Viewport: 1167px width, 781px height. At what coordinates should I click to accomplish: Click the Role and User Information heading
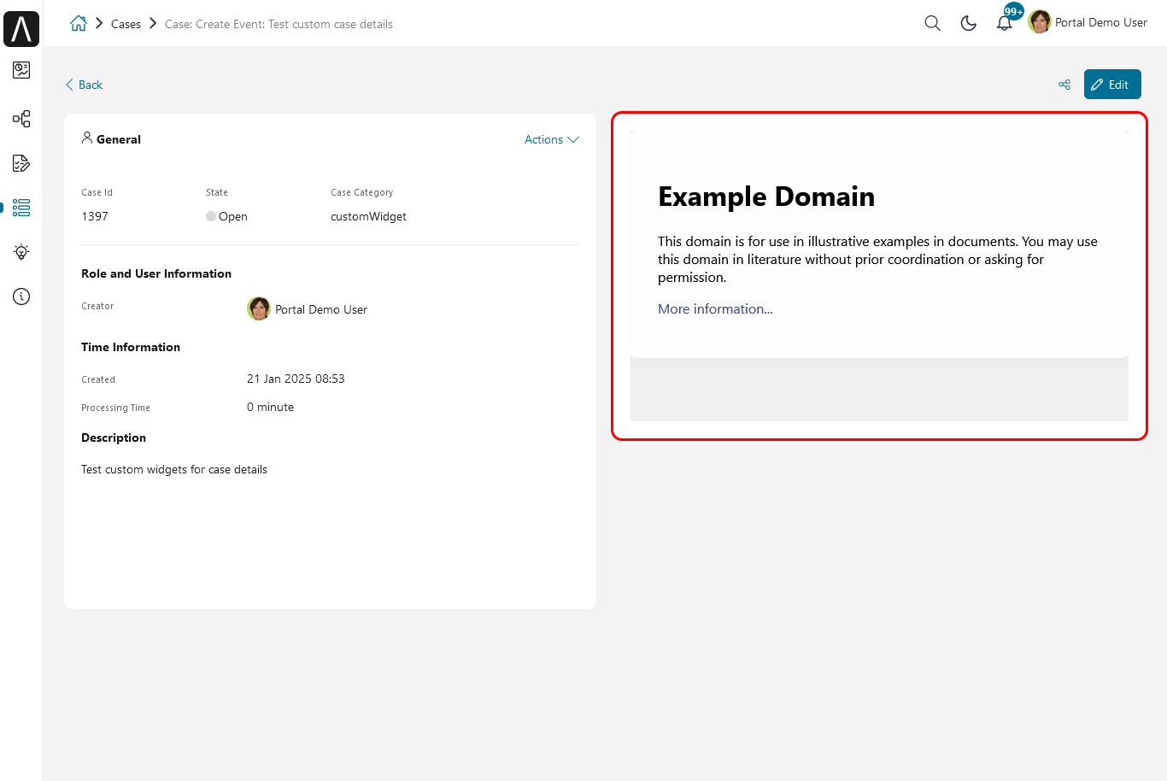pos(156,273)
